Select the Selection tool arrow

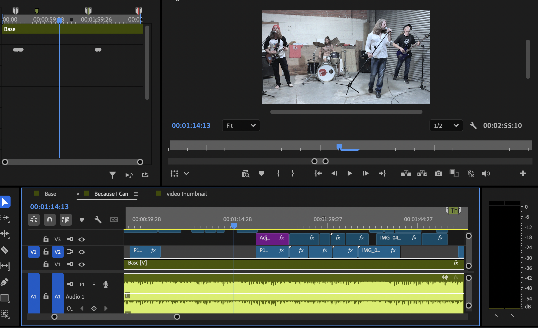point(5,202)
